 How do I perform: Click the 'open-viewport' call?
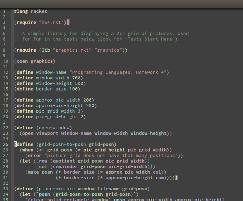[40, 133]
